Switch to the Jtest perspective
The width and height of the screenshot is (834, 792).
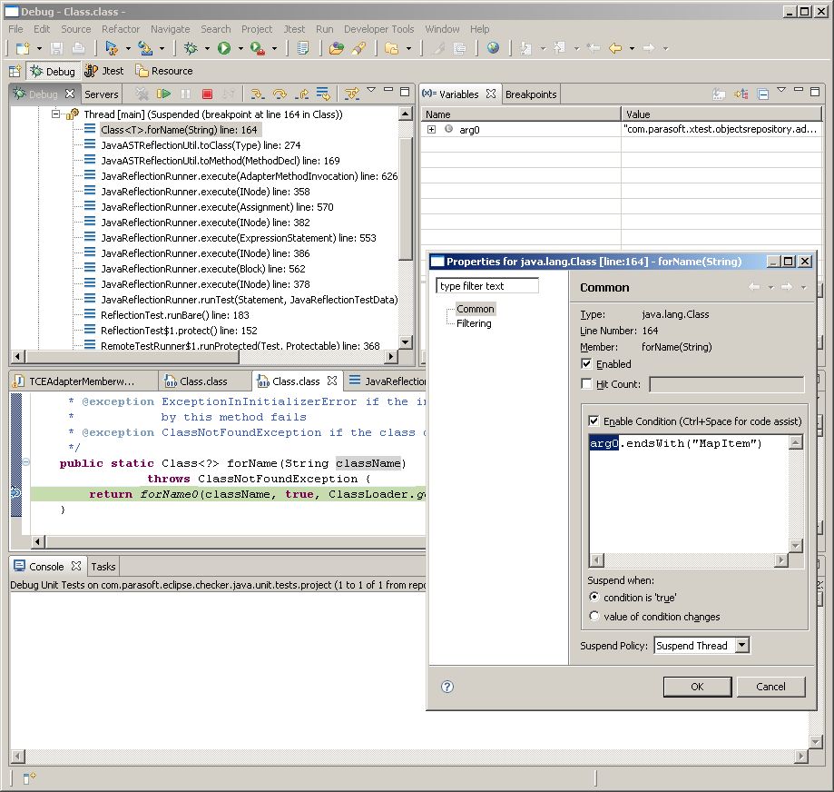[104, 71]
